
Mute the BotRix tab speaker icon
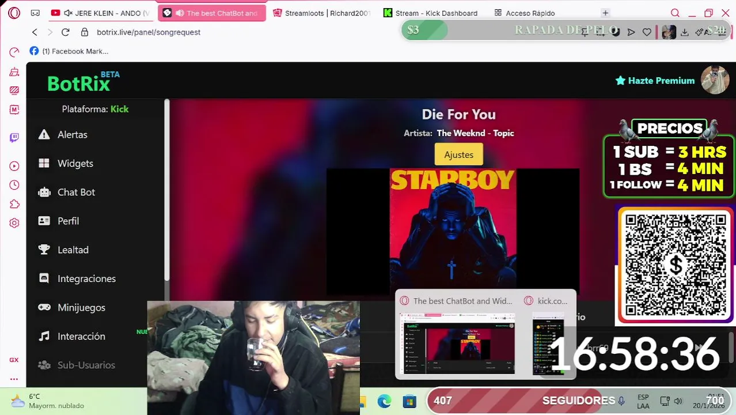[179, 13]
